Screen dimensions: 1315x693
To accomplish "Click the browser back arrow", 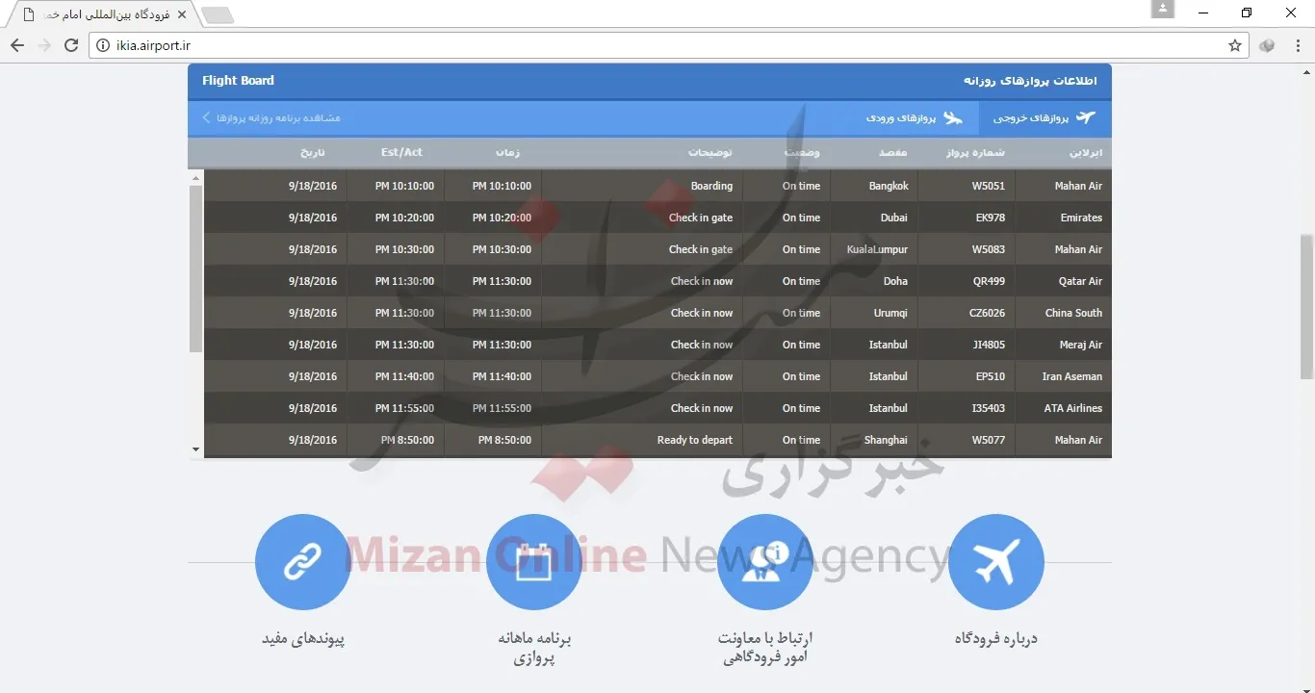I will click(x=17, y=45).
